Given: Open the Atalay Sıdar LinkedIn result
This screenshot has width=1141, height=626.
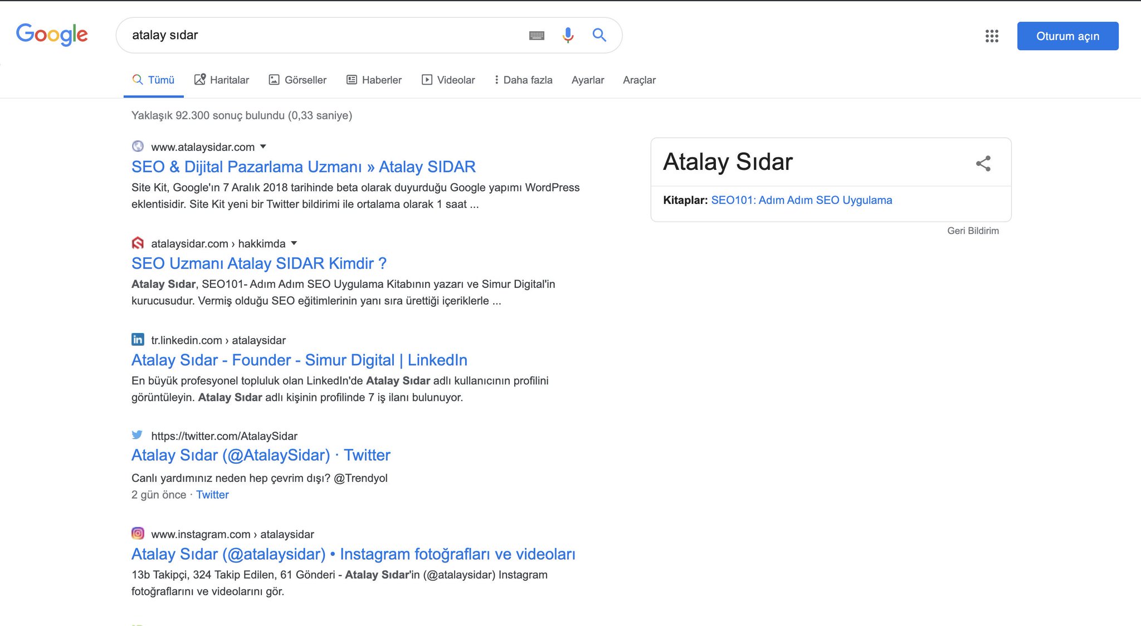Looking at the screenshot, I should coord(299,360).
